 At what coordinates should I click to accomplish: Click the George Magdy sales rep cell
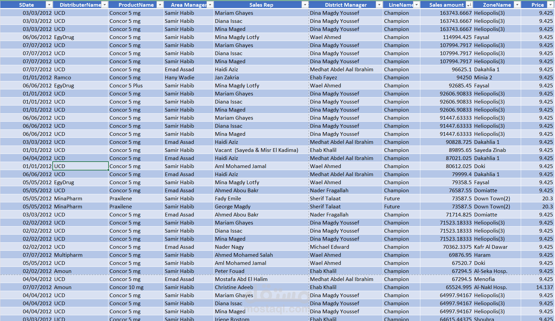click(x=261, y=206)
